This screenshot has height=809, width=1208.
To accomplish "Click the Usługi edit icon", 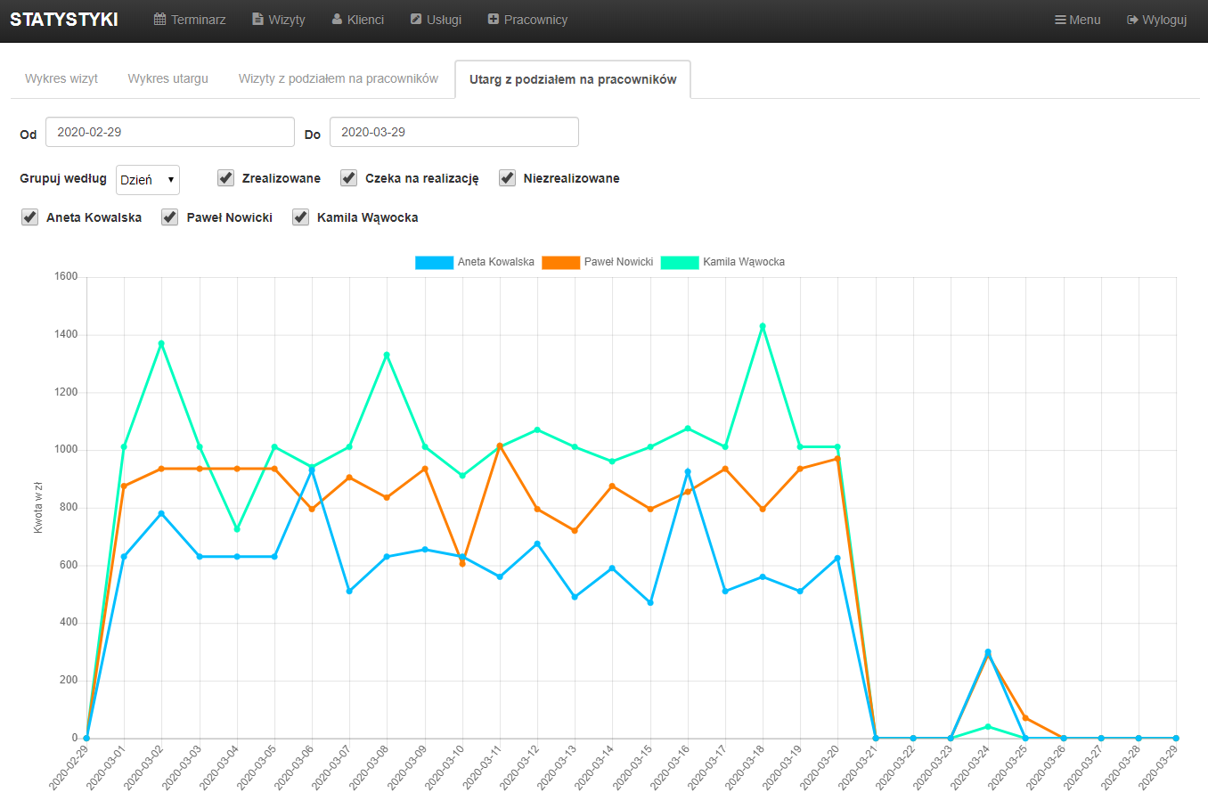I will (416, 20).
